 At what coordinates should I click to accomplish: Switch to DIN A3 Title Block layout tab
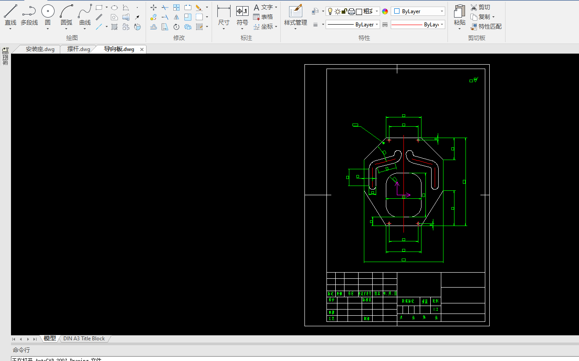(84, 339)
